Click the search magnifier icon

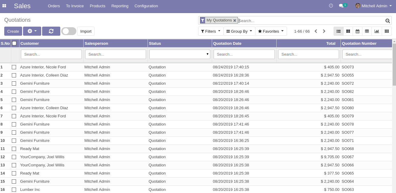click(388, 21)
